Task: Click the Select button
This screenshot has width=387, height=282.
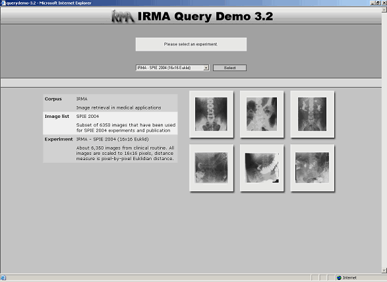Action: pyautogui.click(x=229, y=68)
